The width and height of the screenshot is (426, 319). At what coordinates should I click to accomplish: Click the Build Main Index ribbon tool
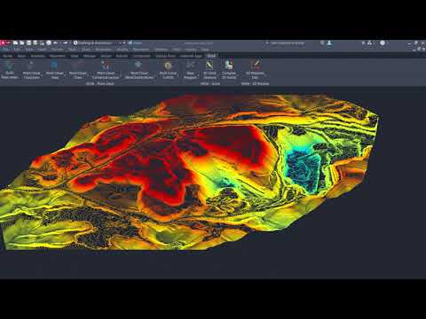tap(10, 70)
